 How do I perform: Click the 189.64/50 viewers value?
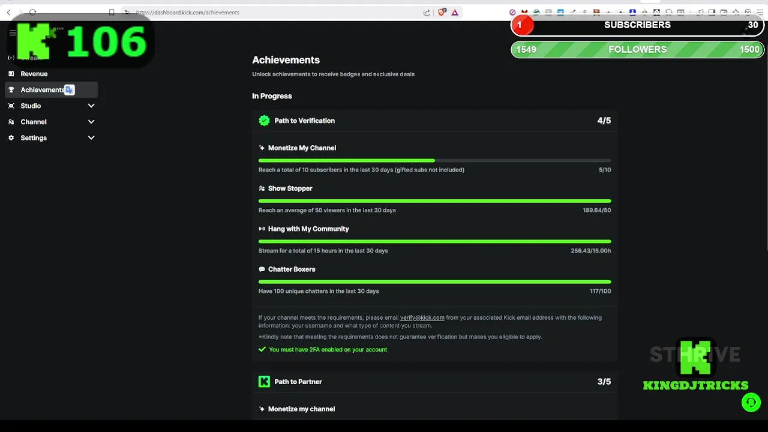coord(597,211)
